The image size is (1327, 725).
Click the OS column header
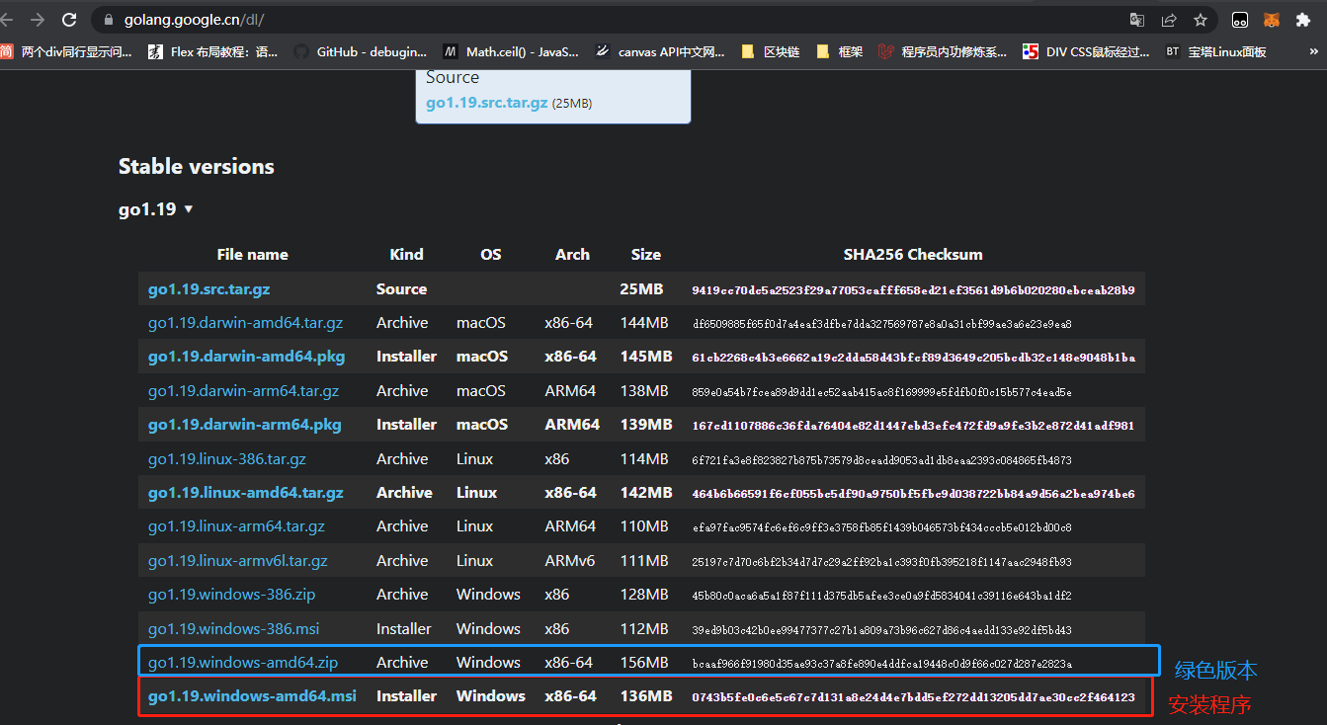pos(491,255)
